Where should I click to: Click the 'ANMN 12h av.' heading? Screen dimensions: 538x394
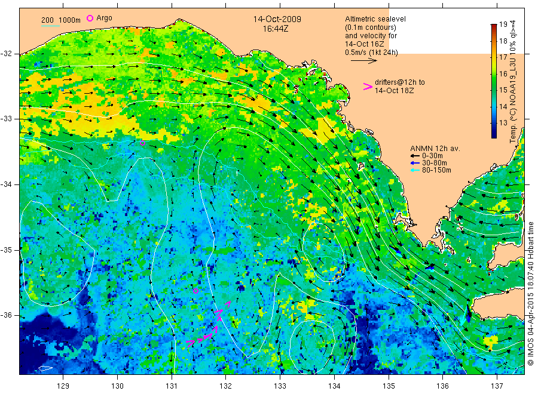tap(435, 149)
